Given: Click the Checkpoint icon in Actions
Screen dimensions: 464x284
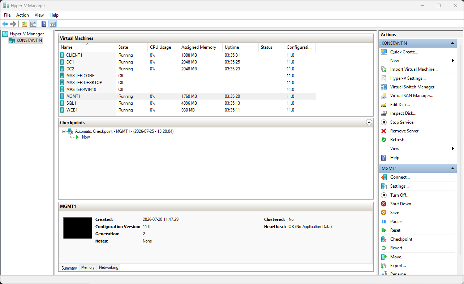Looking at the screenshot, I should [384, 239].
